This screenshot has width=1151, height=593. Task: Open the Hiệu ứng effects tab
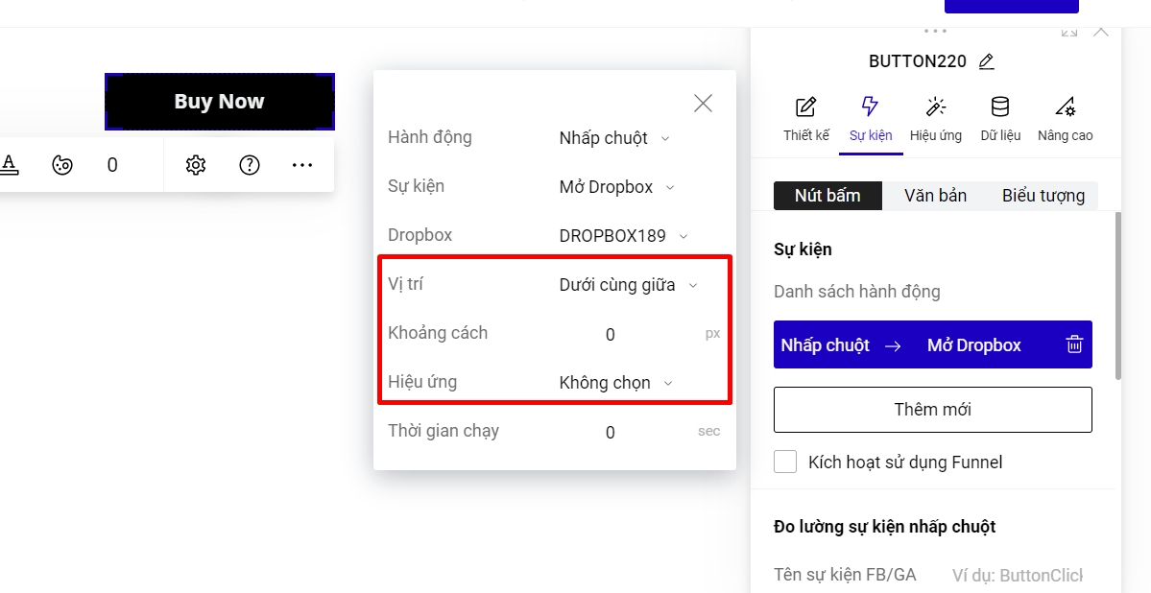pos(935,119)
